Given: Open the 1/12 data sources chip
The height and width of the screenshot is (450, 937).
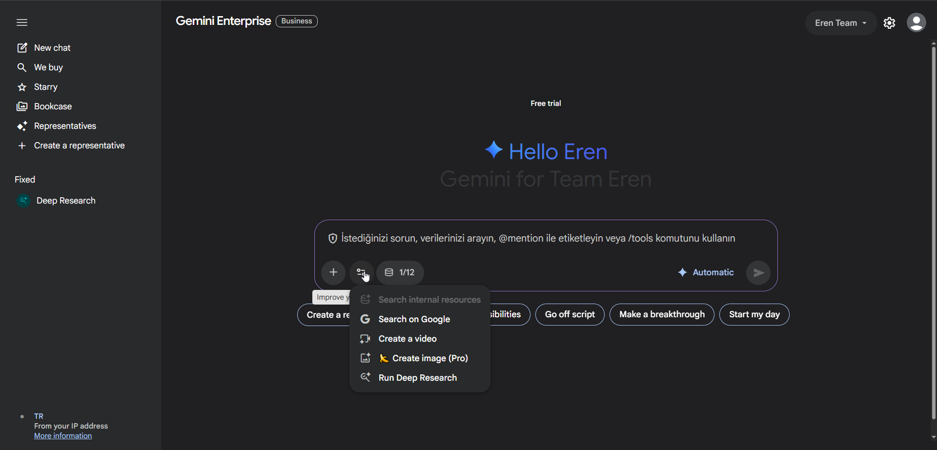Looking at the screenshot, I should coord(400,272).
